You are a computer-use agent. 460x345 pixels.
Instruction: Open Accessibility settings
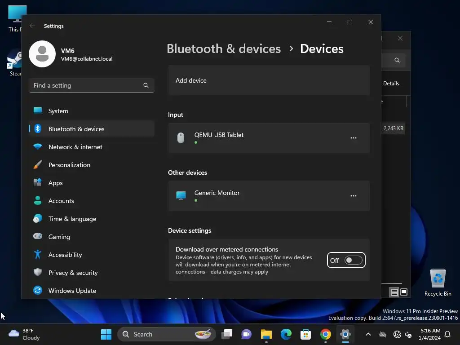tap(92, 255)
